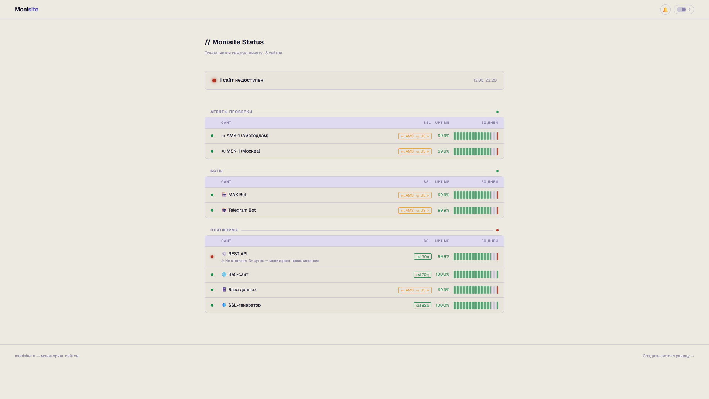Image resolution: width=709 pixels, height=399 pixels.
Task: Open the Веб-сайт site name
Action: click(x=238, y=274)
